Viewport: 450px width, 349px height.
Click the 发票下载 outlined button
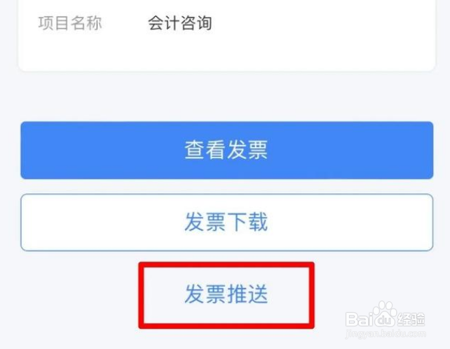point(227,222)
